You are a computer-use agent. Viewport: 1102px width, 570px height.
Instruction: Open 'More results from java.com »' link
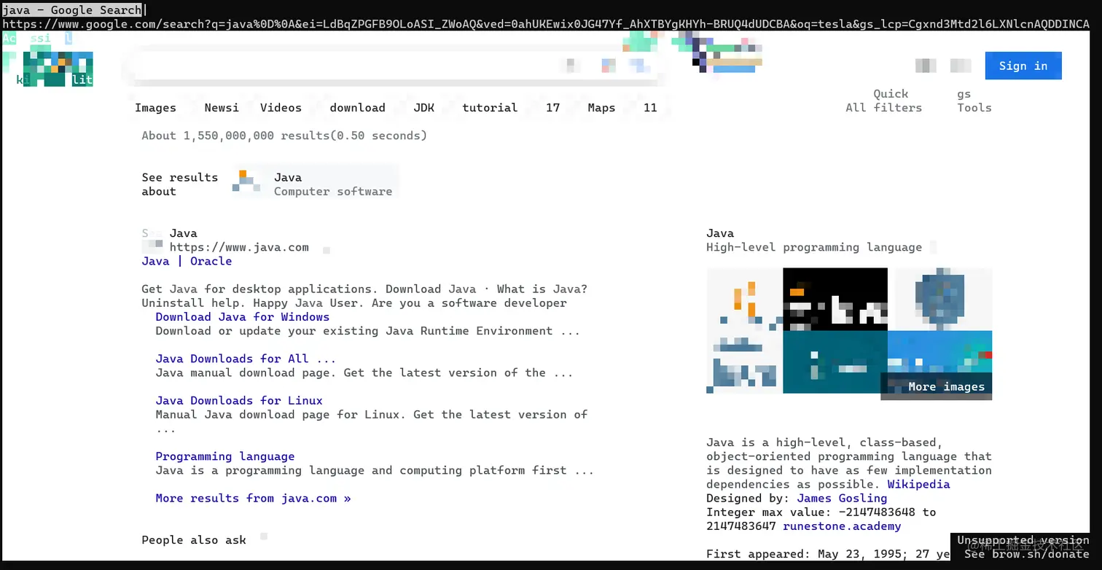click(x=253, y=499)
